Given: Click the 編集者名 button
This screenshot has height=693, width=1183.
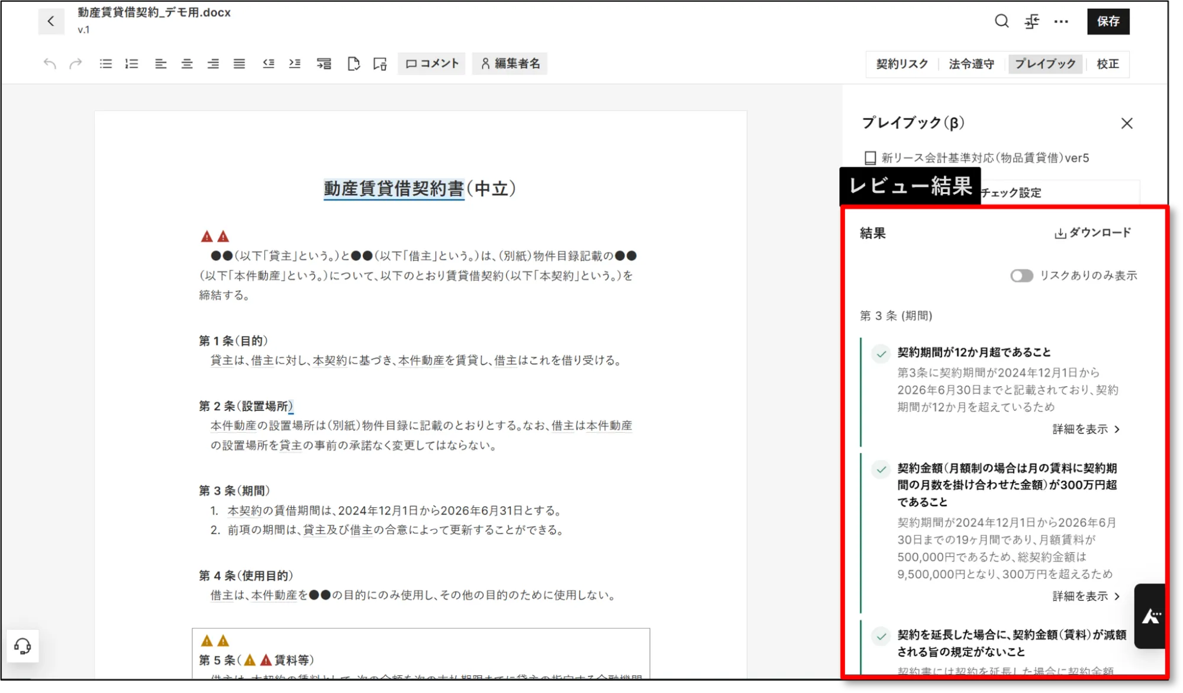Looking at the screenshot, I should click(510, 63).
